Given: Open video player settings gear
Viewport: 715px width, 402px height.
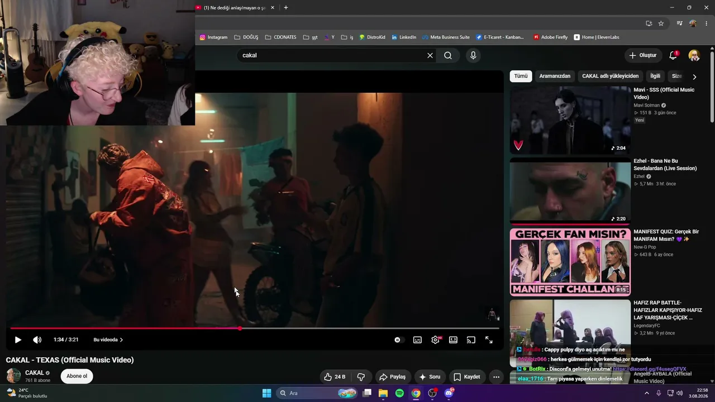Looking at the screenshot, I should pyautogui.click(x=435, y=339).
